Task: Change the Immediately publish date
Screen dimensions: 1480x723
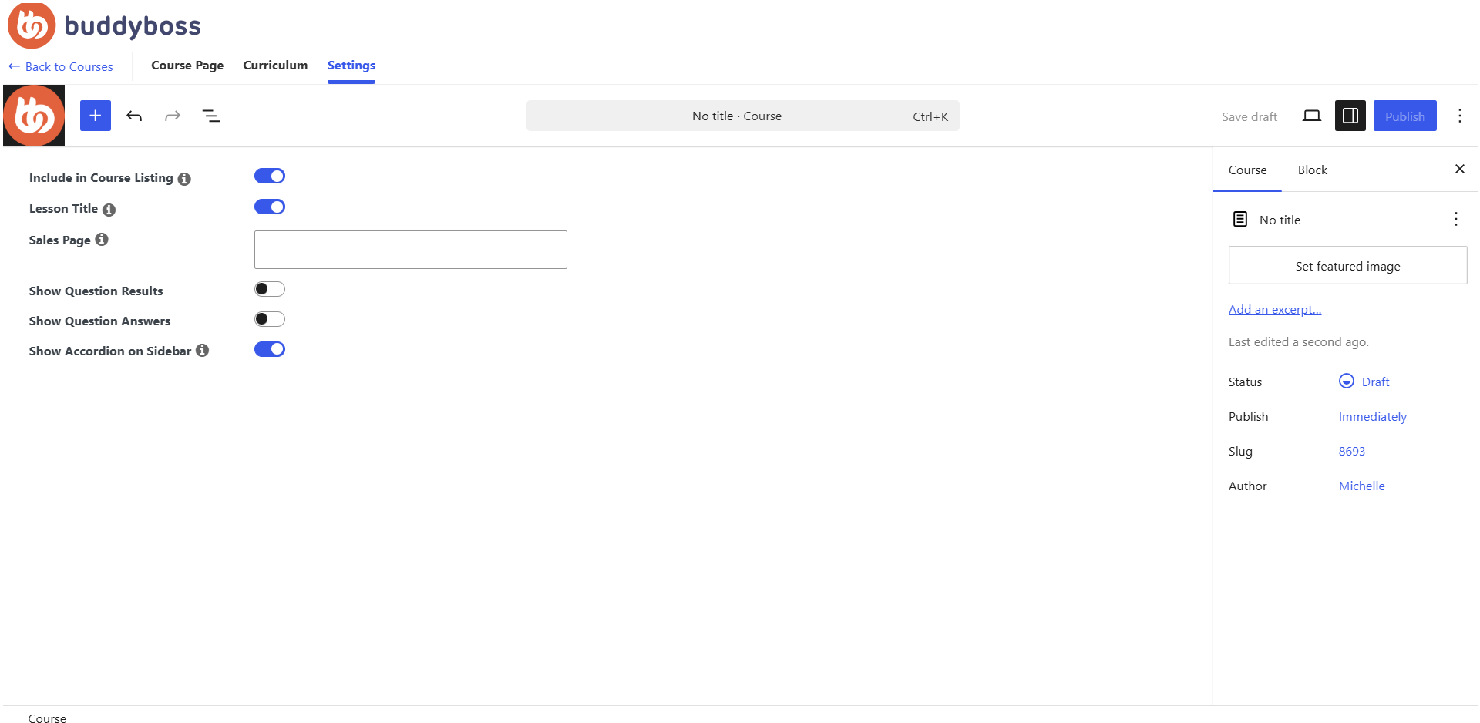Action: tap(1372, 416)
